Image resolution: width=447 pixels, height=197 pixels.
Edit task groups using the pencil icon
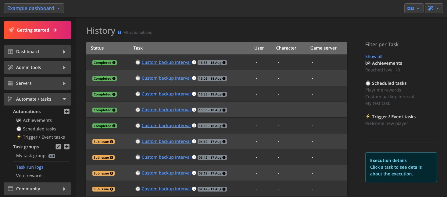tap(58, 147)
